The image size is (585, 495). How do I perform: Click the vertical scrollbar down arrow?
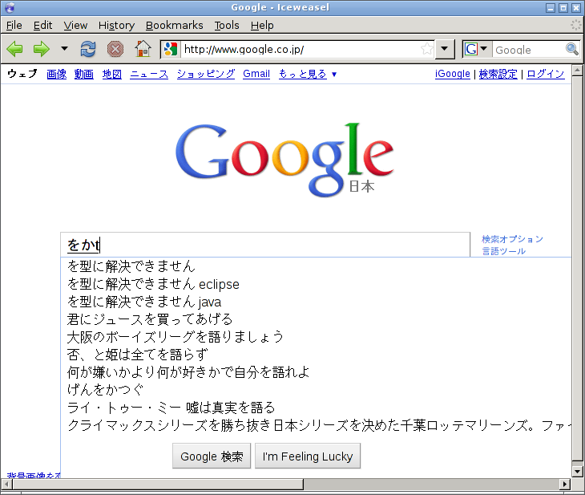577,472
